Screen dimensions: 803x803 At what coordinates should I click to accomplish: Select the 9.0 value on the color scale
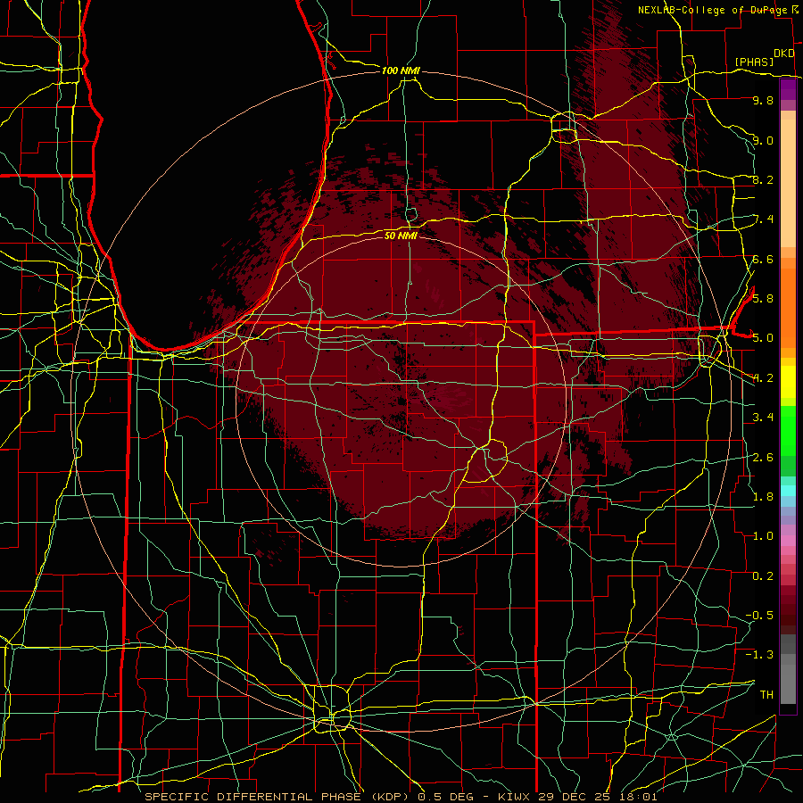pos(763,140)
